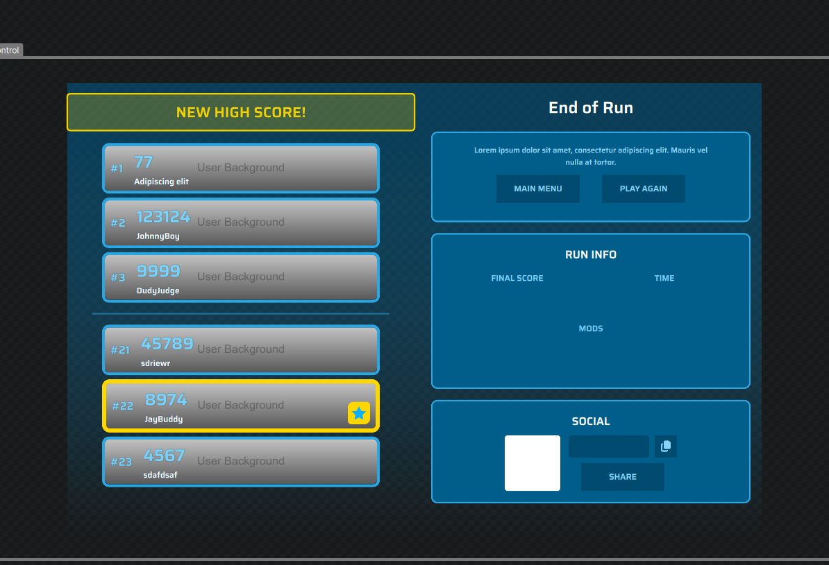
Task: Click the FINAL SCORE label
Action: [x=517, y=278]
